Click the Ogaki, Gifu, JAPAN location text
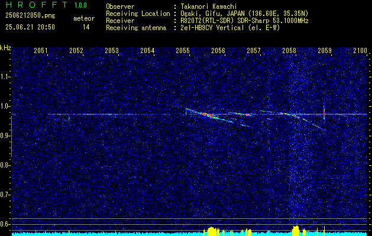Screen dimensions: 372x236 [244, 14]
